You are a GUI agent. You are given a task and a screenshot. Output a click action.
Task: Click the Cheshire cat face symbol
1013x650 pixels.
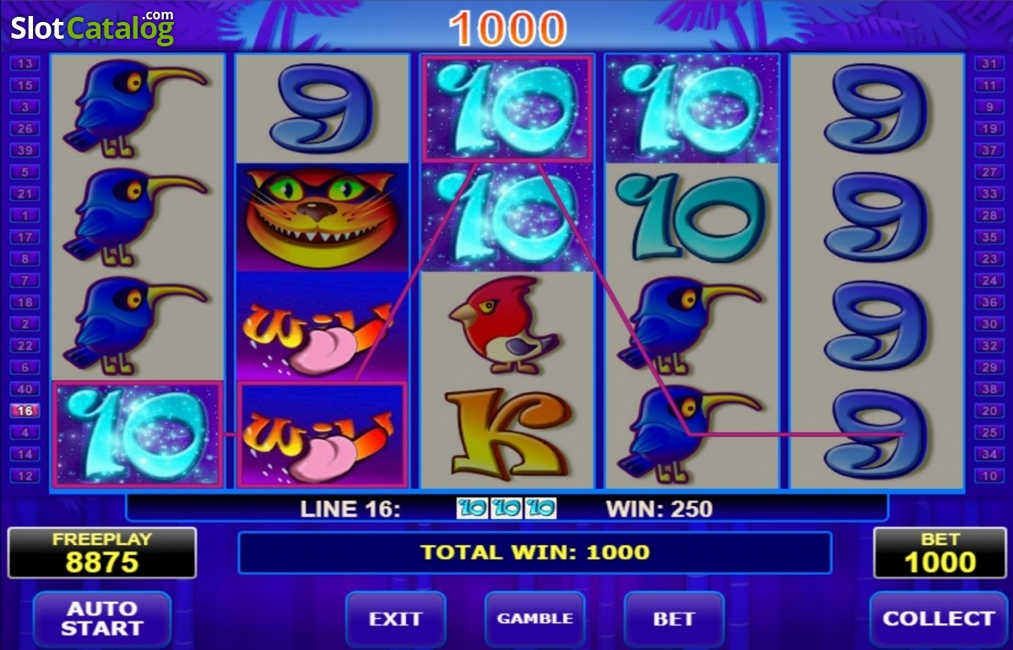tap(320, 218)
